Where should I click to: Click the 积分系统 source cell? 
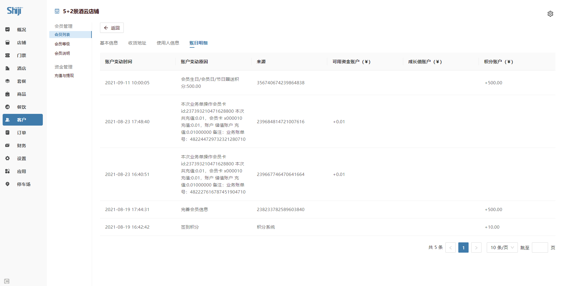pos(266,227)
